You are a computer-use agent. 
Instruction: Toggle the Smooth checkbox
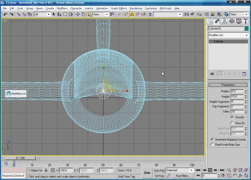click(x=232, y=117)
